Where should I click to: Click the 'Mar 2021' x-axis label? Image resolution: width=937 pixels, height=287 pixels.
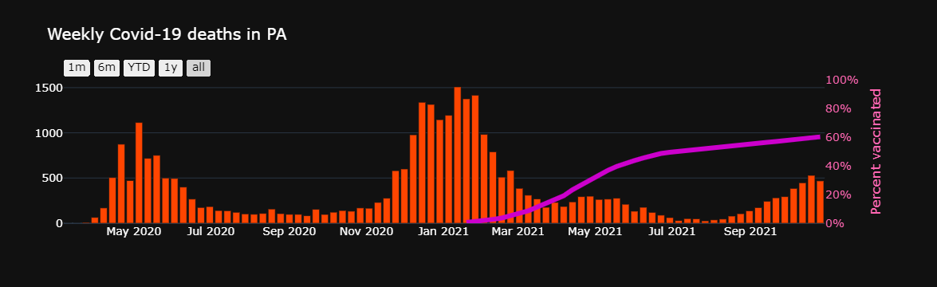[x=518, y=231]
